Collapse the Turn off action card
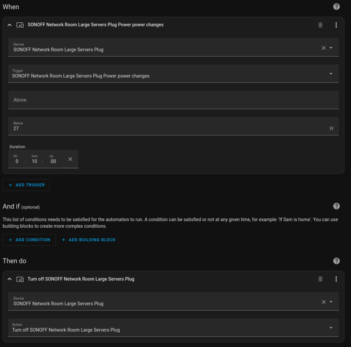 (x=10, y=279)
